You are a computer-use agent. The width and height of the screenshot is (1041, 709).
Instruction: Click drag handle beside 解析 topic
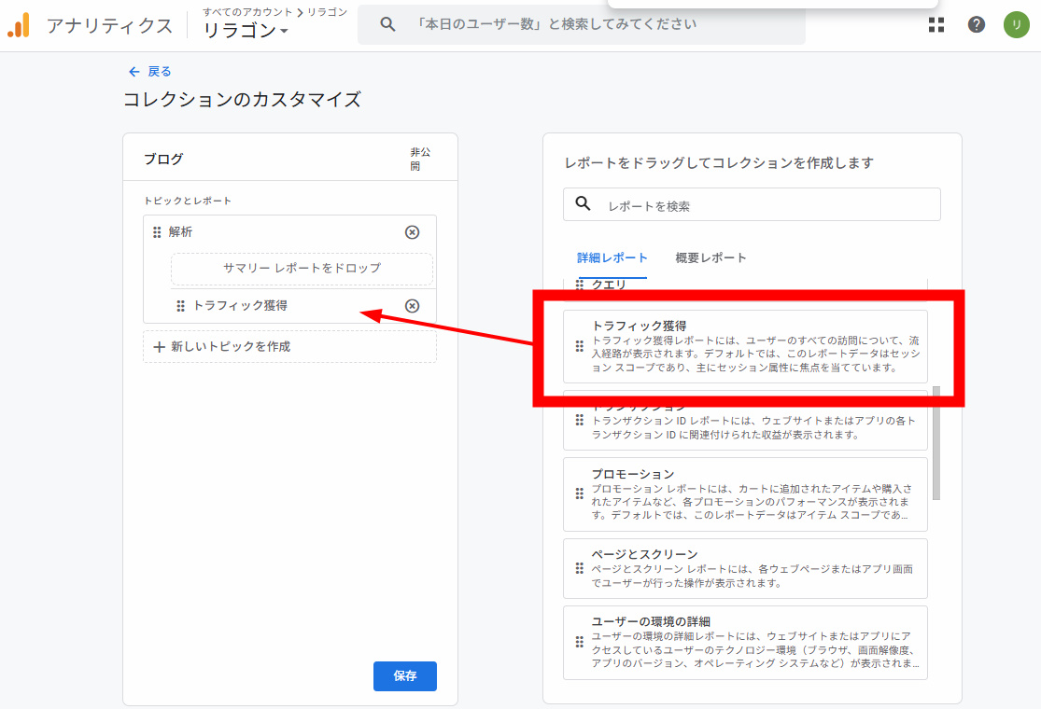(x=157, y=232)
